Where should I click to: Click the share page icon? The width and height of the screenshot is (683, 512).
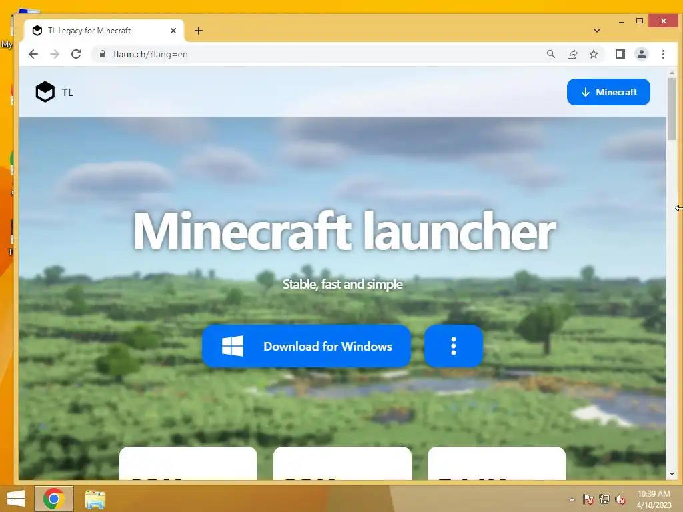[x=572, y=54]
